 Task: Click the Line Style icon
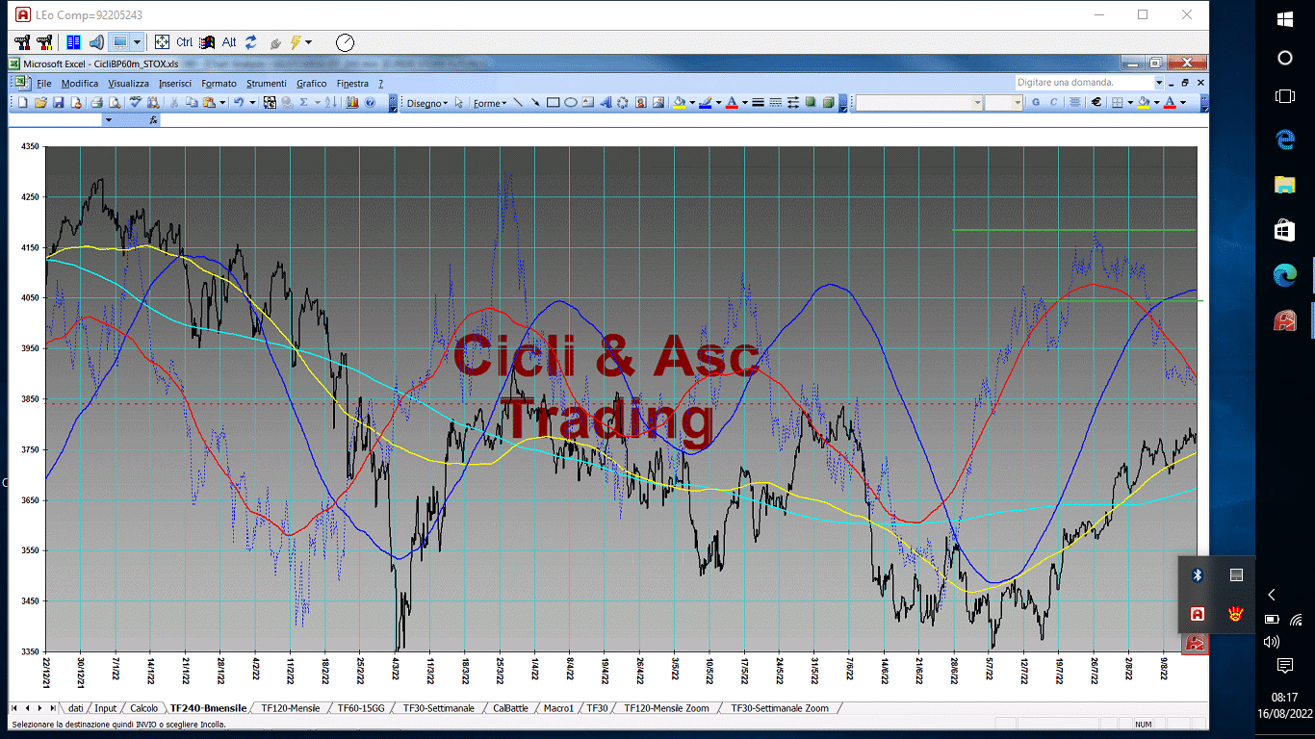(x=758, y=102)
